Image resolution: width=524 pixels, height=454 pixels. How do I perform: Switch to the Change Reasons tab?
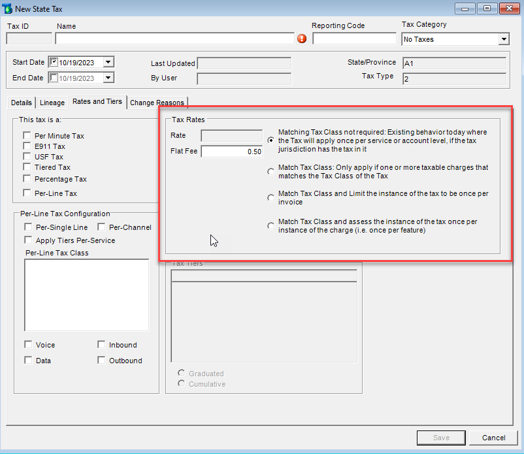[x=157, y=103]
